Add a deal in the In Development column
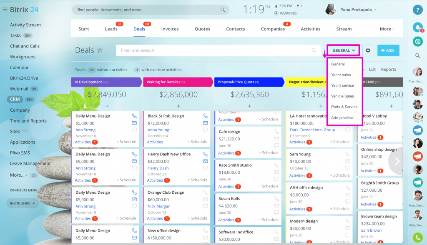Screen dimensions: 427x245 (107, 106)
